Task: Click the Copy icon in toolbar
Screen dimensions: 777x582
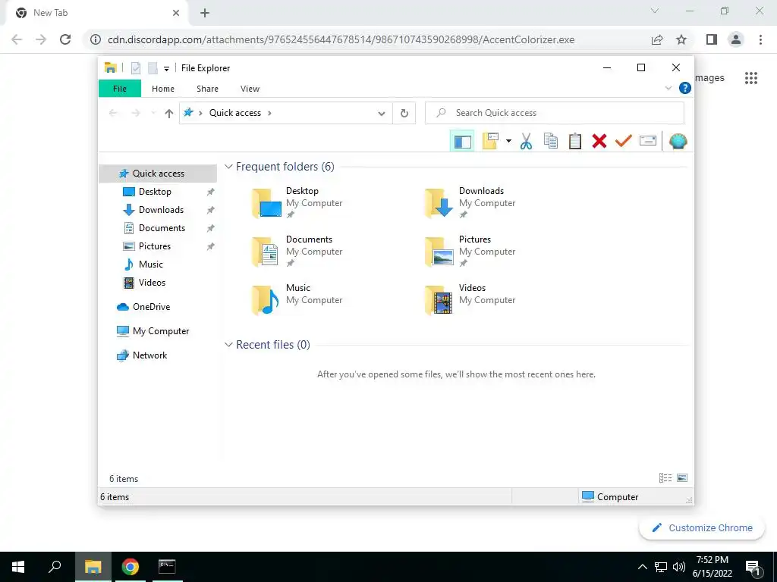Action: (551, 141)
